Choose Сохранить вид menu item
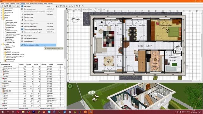Screen dimensions: 203x114 click(38, 15)
